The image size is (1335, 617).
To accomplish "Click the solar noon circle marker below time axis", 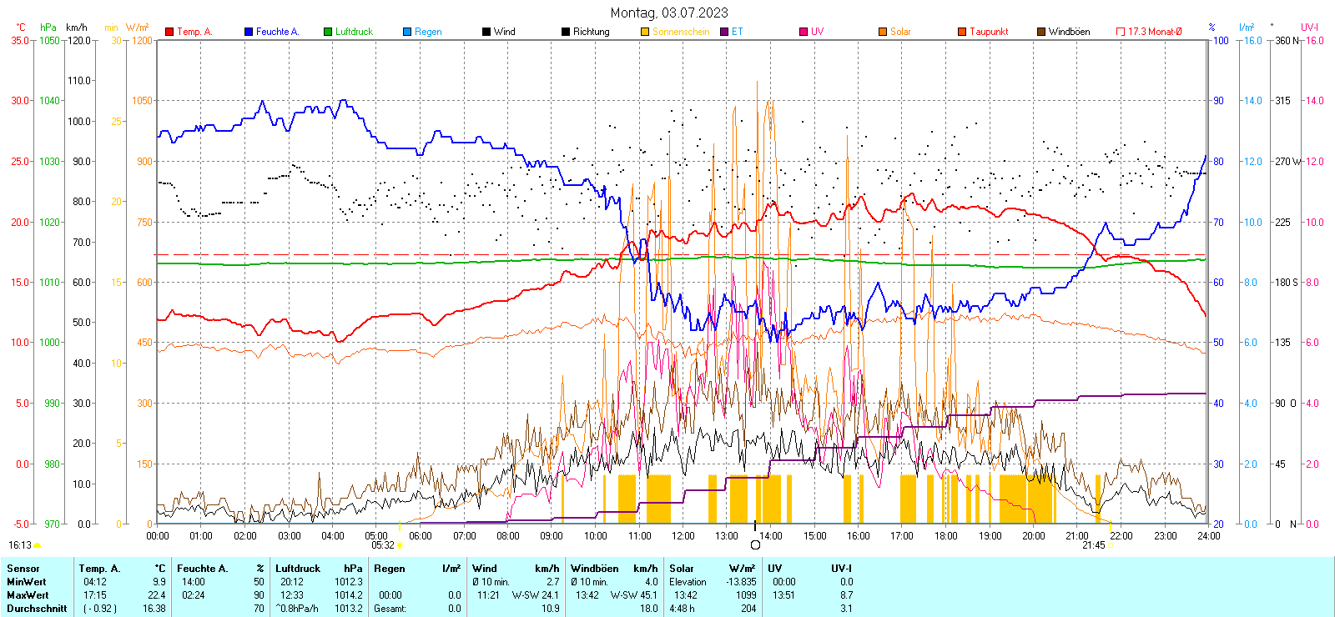I will click(x=755, y=545).
